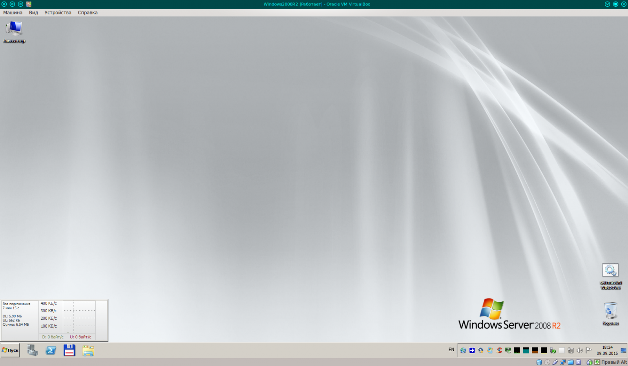The image size is (628, 366).
Task: Click the Windows logo orbit tray icon
Action: [x=490, y=350]
